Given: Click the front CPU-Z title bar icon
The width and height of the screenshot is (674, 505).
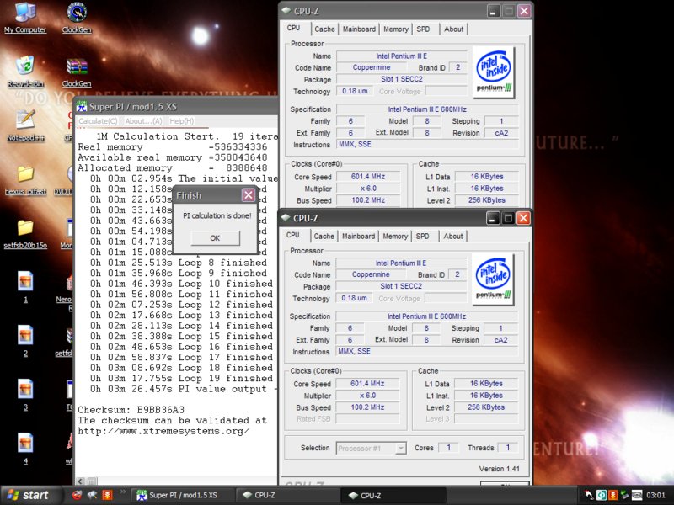Looking at the screenshot, I should tap(285, 218).
